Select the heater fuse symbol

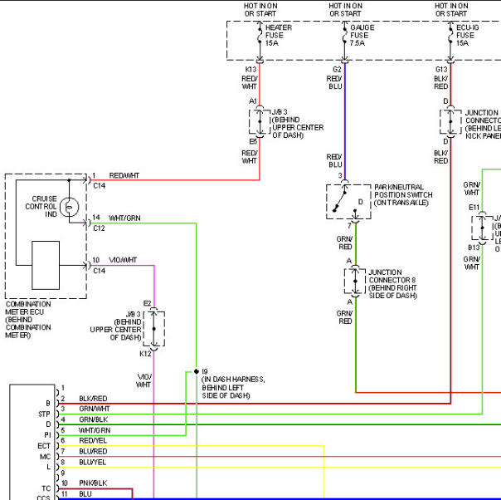(x=260, y=35)
